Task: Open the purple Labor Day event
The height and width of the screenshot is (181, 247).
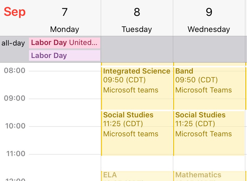Action: 64,55
